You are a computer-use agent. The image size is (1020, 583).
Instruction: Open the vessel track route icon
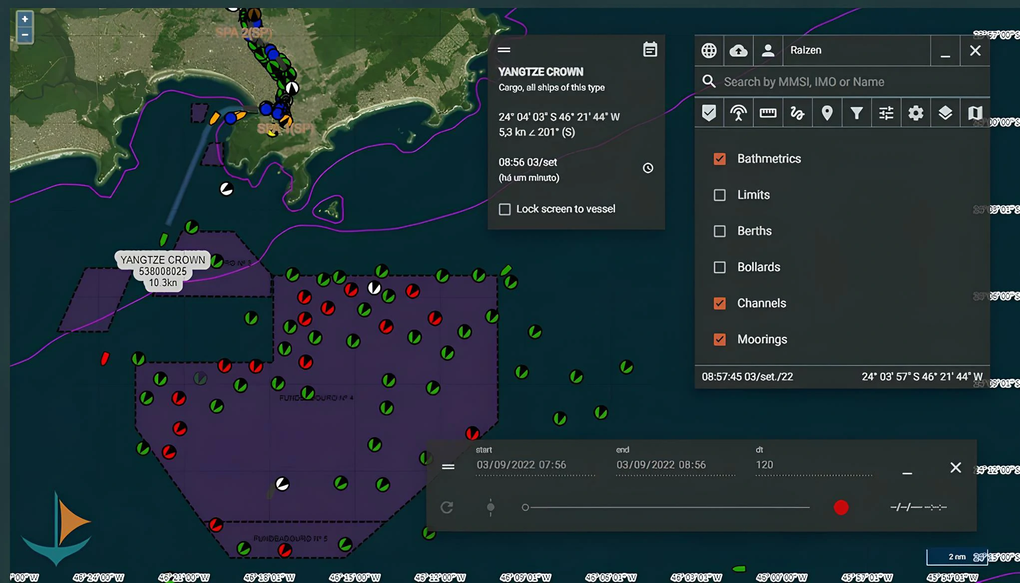797,113
